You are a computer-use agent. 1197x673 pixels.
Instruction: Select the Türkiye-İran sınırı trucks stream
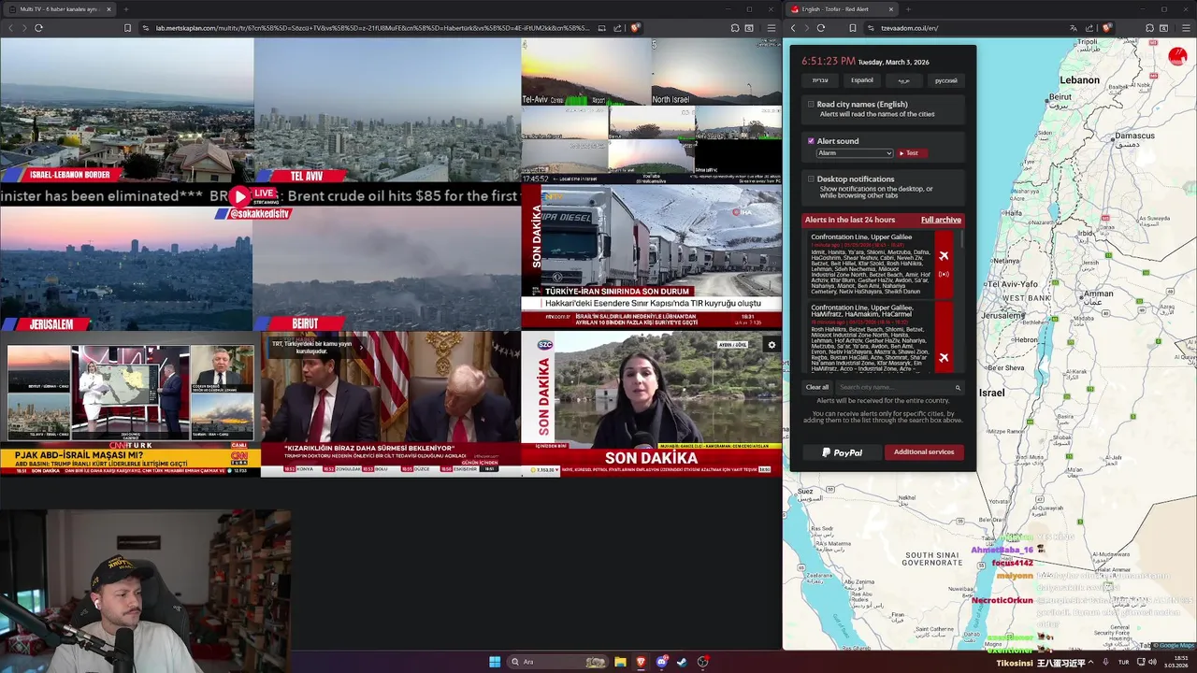652,257
